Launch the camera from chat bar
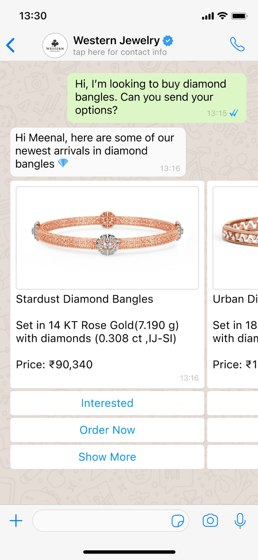Image resolution: width=258 pixels, height=560 pixels. click(x=210, y=520)
